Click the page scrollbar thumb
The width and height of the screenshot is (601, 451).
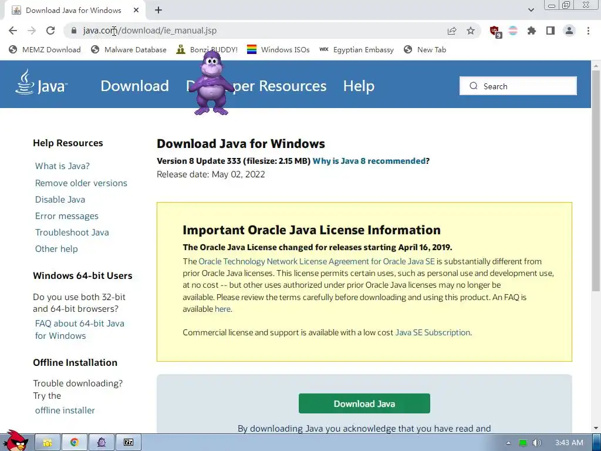pos(596,180)
